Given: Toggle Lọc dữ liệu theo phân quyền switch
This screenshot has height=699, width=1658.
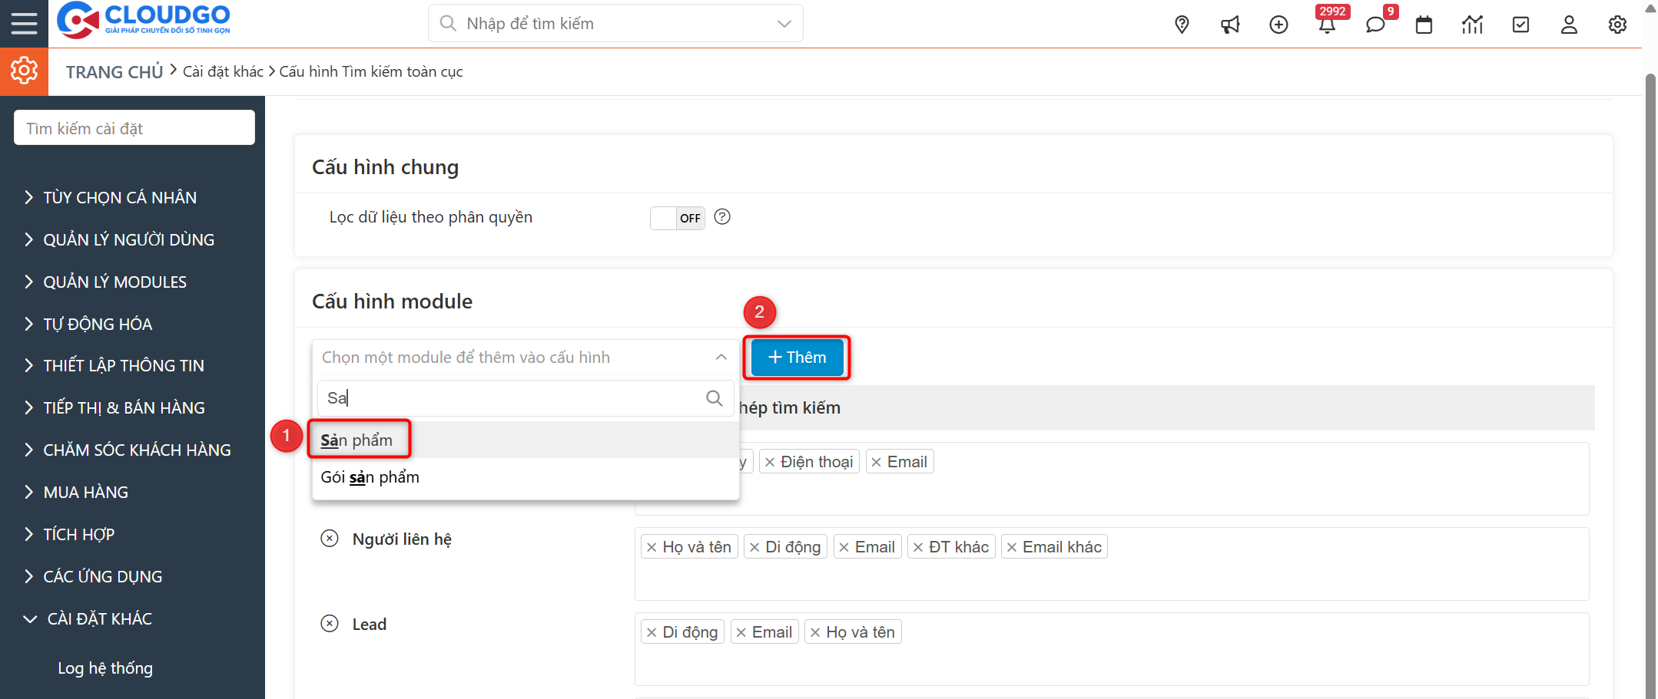Looking at the screenshot, I should 677,218.
